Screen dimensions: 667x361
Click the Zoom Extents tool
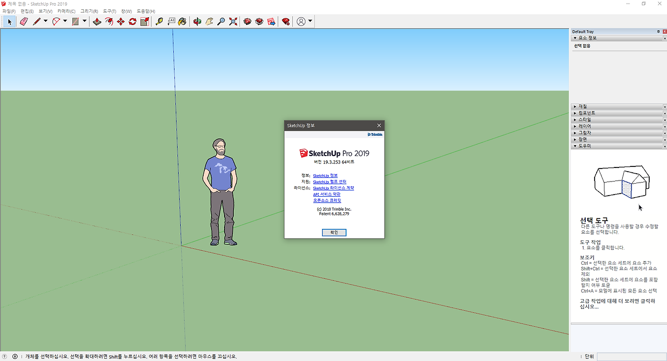pos(233,21)
